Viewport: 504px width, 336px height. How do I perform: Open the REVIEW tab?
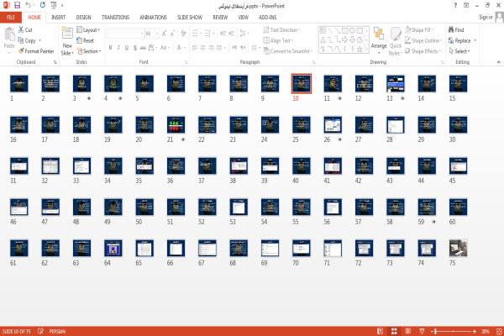(220, 18)
